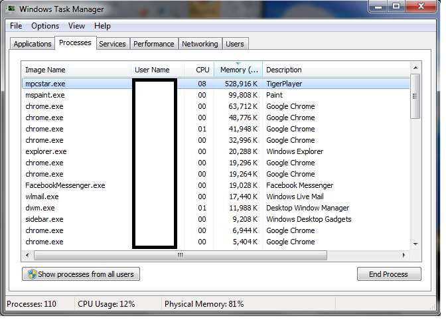This screenshot has width=446, height=324.
Task: Click the vertical scrollbar down arrow
Action: pos(415,244)
